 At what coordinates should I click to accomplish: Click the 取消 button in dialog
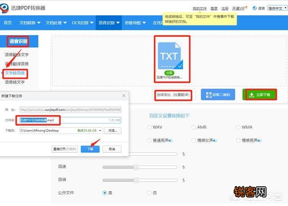click(x=112, y=149)
